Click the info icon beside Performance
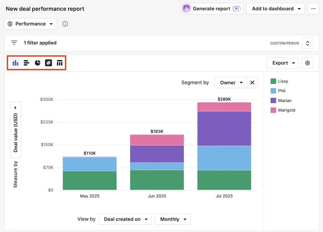The width and height of the screenshot is (323, 232). point(65,24)
